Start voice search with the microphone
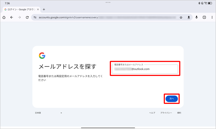Viewport: 216px width, 129px height. tap(197, 17)
